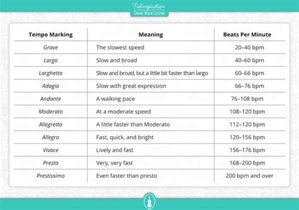Click the '200 bpm and over' cell
The height and width of the screenshot is (210, 299).
(x=249, y=176)
